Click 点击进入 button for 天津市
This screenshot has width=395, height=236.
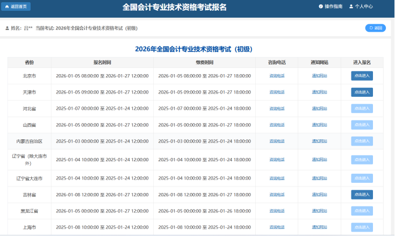pyautogui.click(x=362, y=92)
